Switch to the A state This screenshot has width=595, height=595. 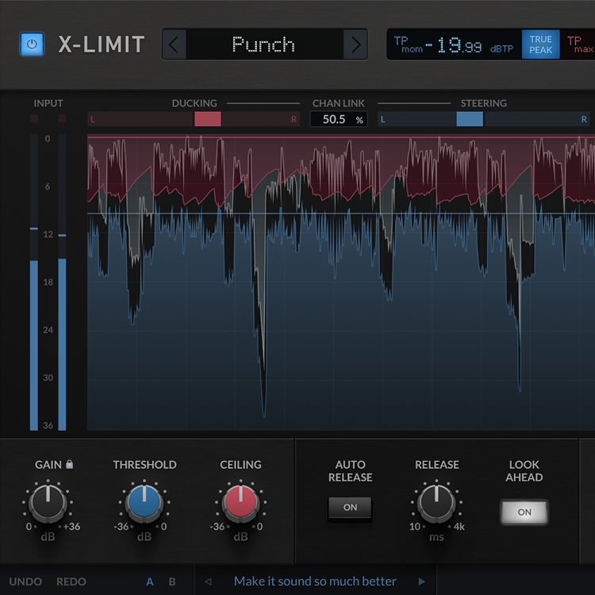coord(150,582)
